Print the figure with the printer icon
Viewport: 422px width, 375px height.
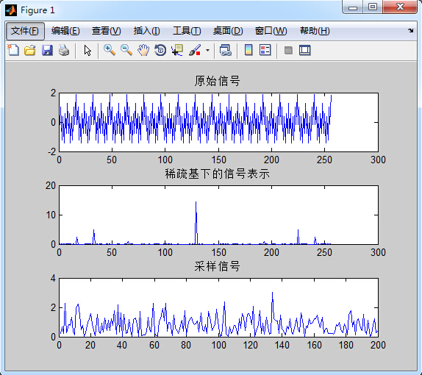(64, 50)
